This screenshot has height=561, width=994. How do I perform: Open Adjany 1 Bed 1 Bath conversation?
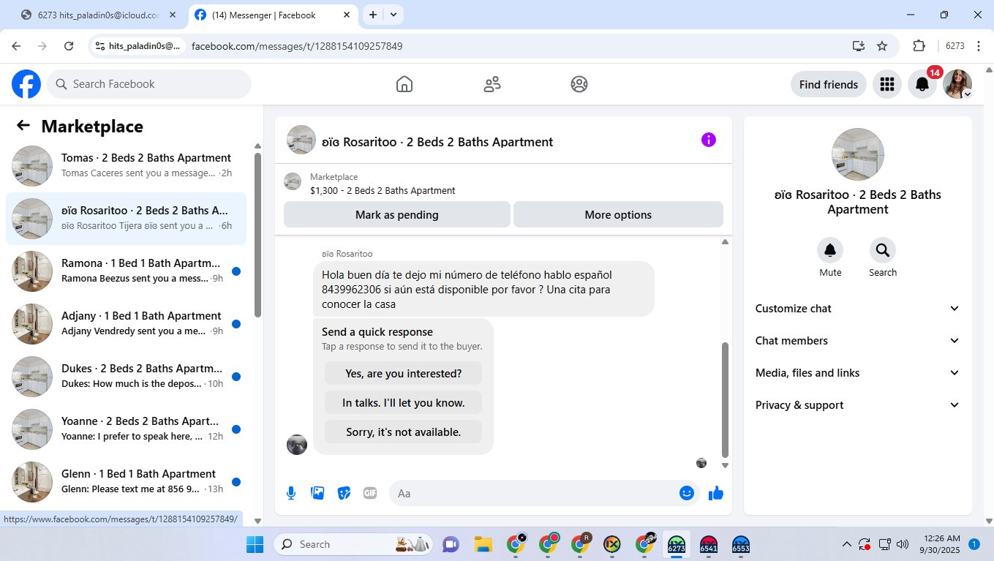[x=126, y=324]
